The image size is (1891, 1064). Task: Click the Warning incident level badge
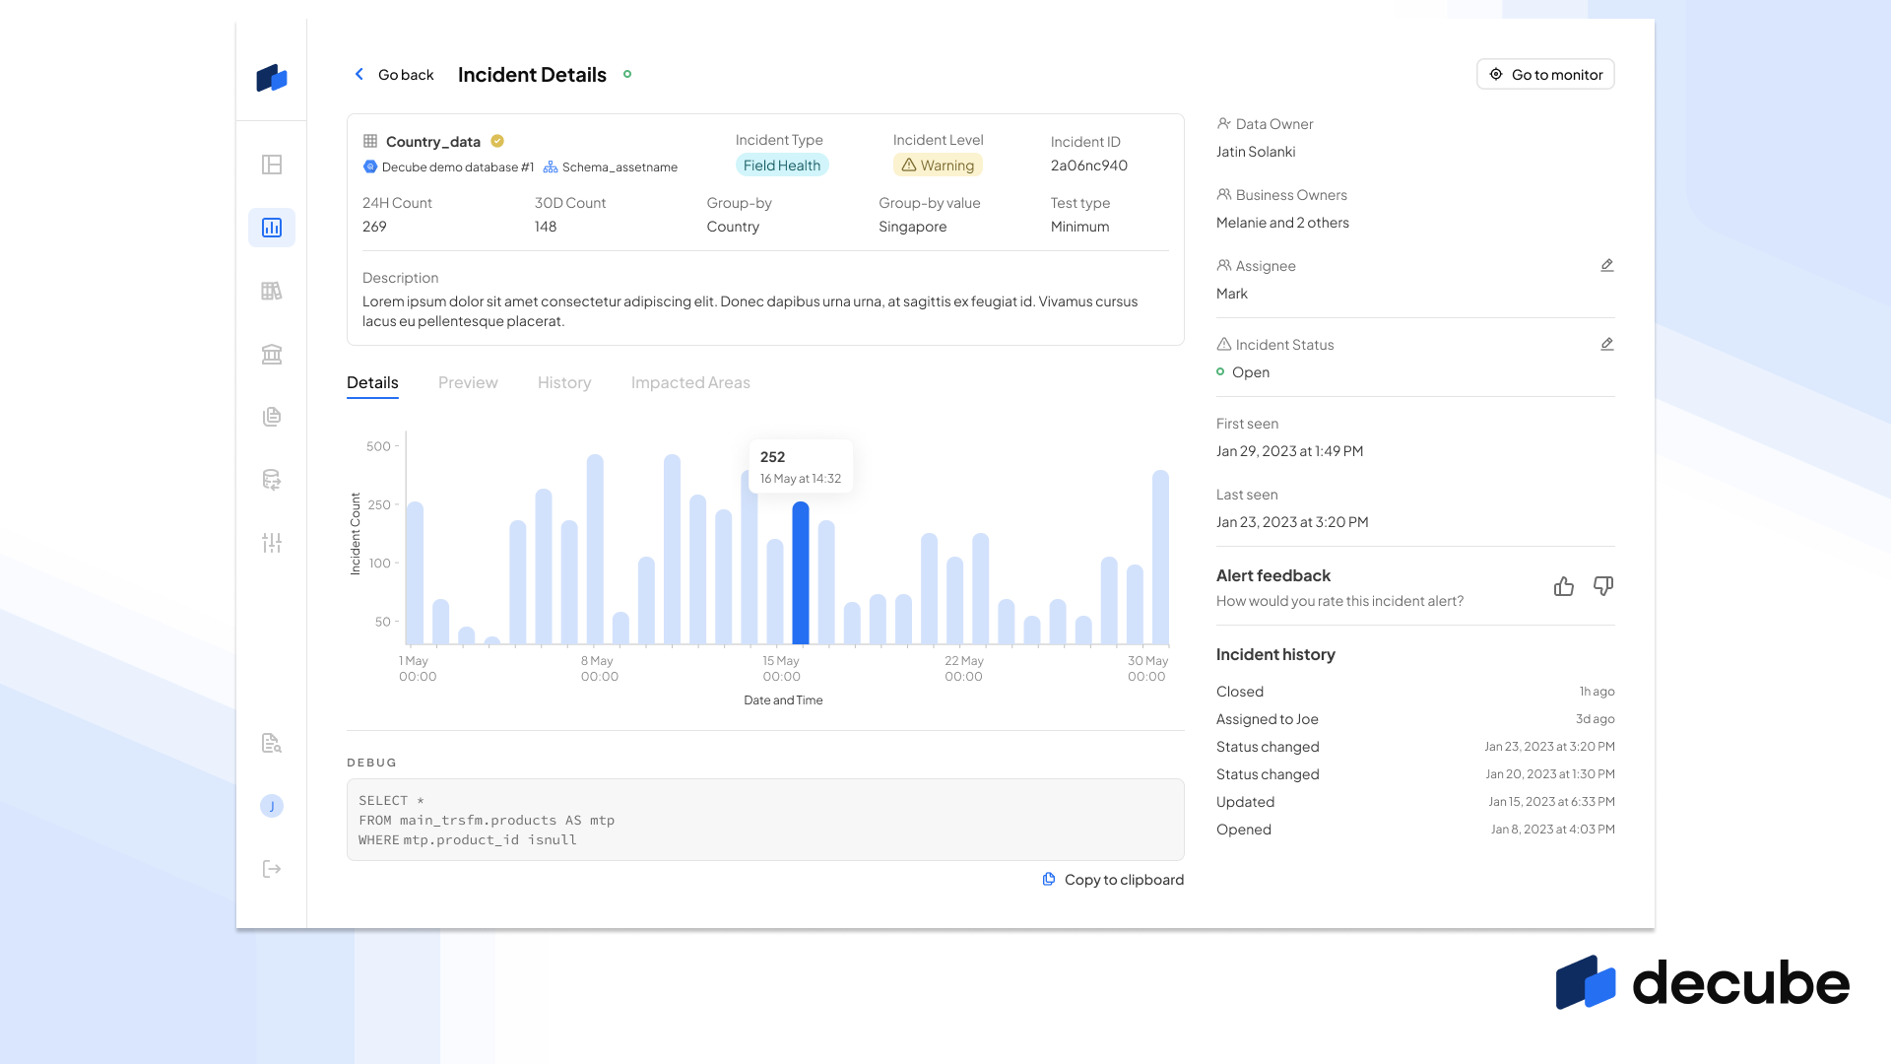pyautogui.click(x=938, y=165)
